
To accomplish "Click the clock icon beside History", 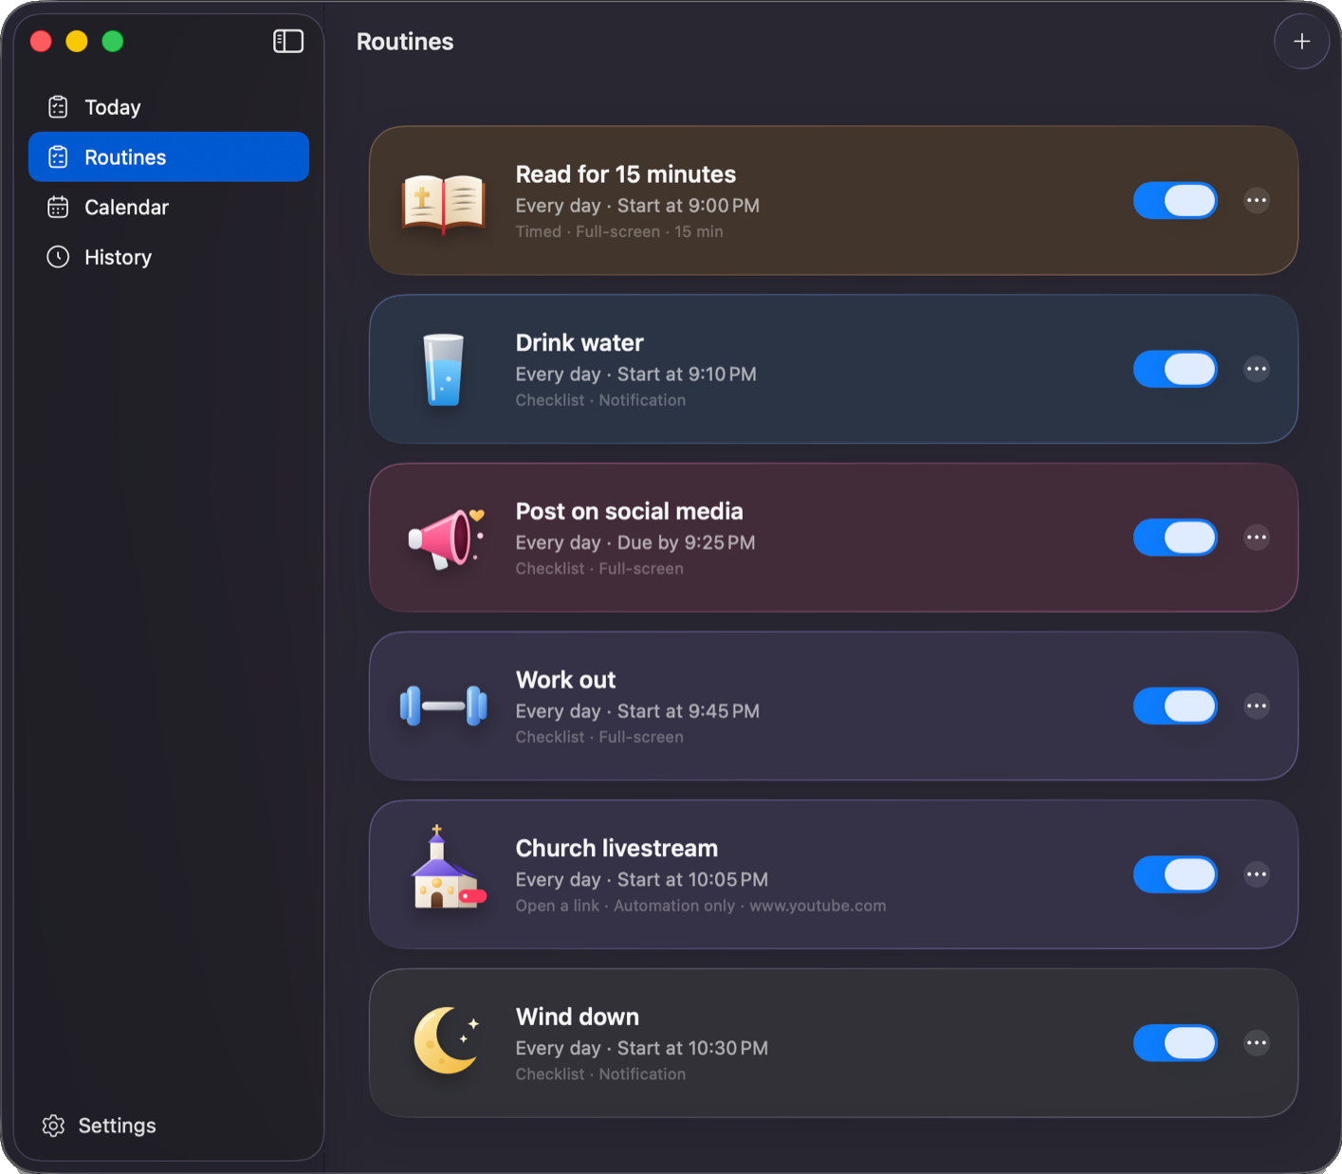I will coord(58,257).
